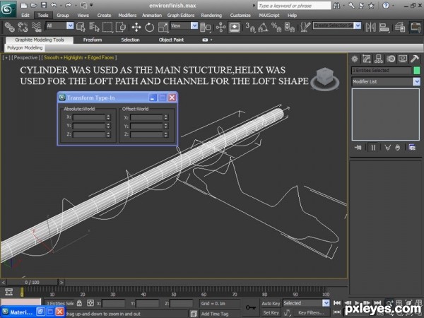Open the Layer Manager icon
This screenshot has height=318, width=424.
tap(400, 27)
